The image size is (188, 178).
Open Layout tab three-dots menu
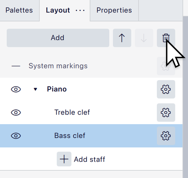(x=80, y=10)
